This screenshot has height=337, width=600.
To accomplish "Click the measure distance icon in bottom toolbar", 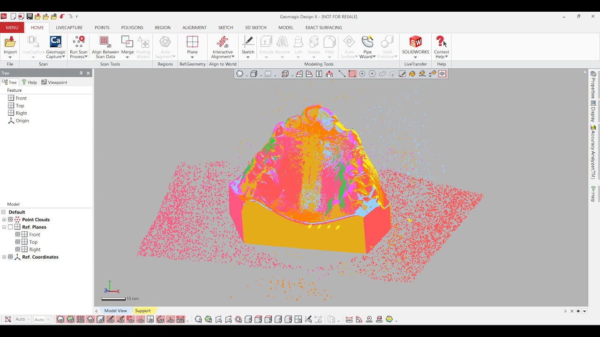I will pyautogui.click(x=349, y=320).
